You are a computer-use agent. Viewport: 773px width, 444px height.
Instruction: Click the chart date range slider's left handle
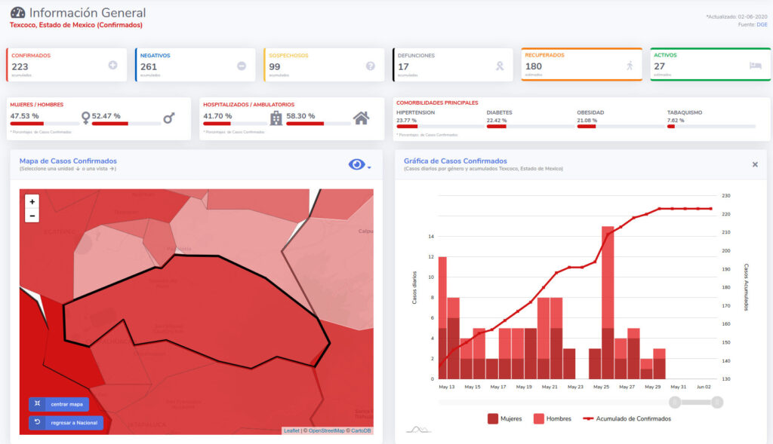click(676, 403)
